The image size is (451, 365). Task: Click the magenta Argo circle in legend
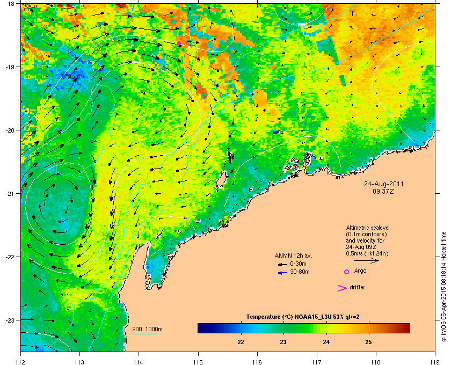pyautogui.click(x=346, y=272)
